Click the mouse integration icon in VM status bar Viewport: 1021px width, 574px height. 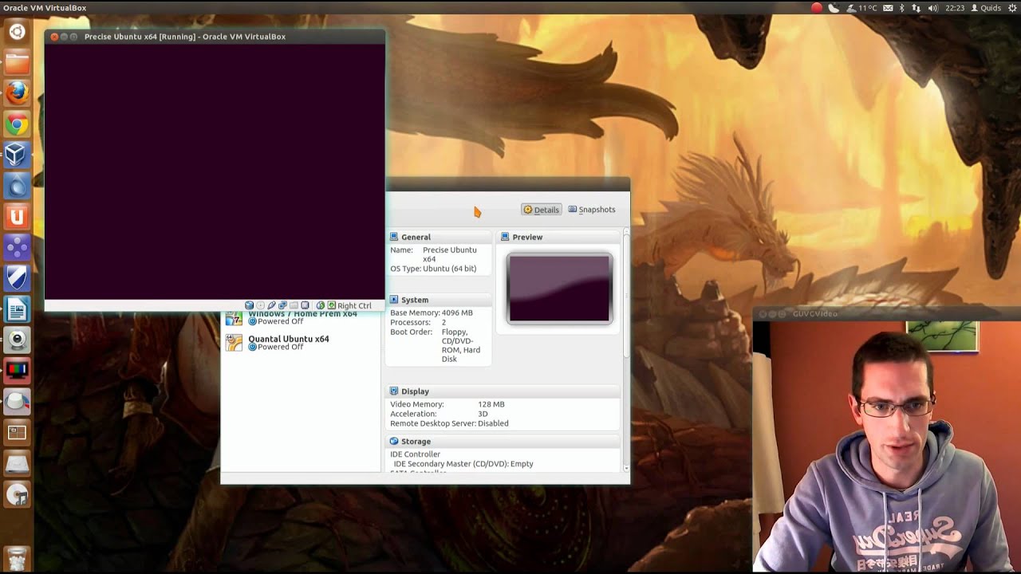tap(321, 305)
